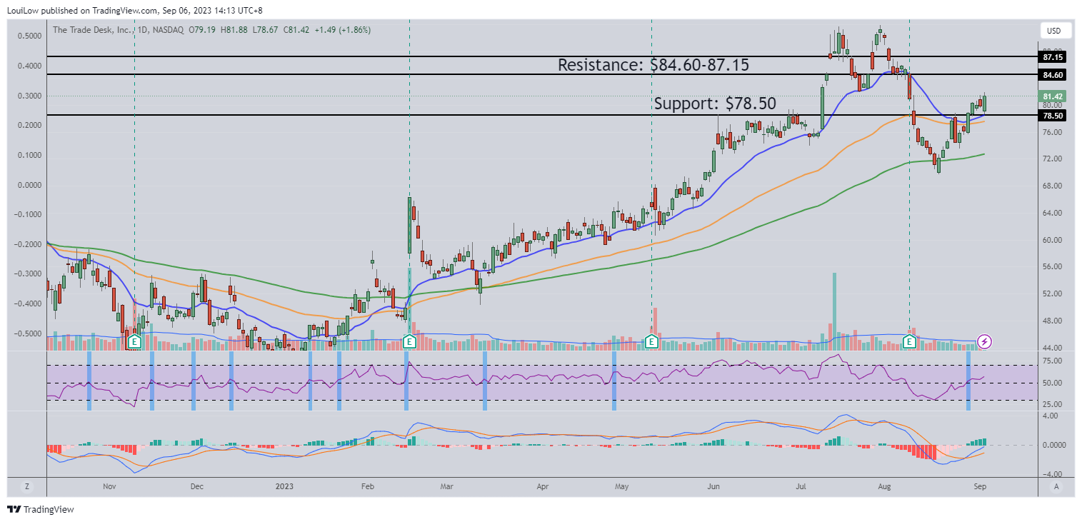Click the 'Jul' time axis label
Viewport: 1082px width, 522px height.
800,486
